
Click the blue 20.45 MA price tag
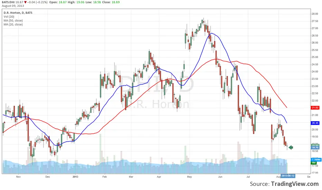[315, 123]
